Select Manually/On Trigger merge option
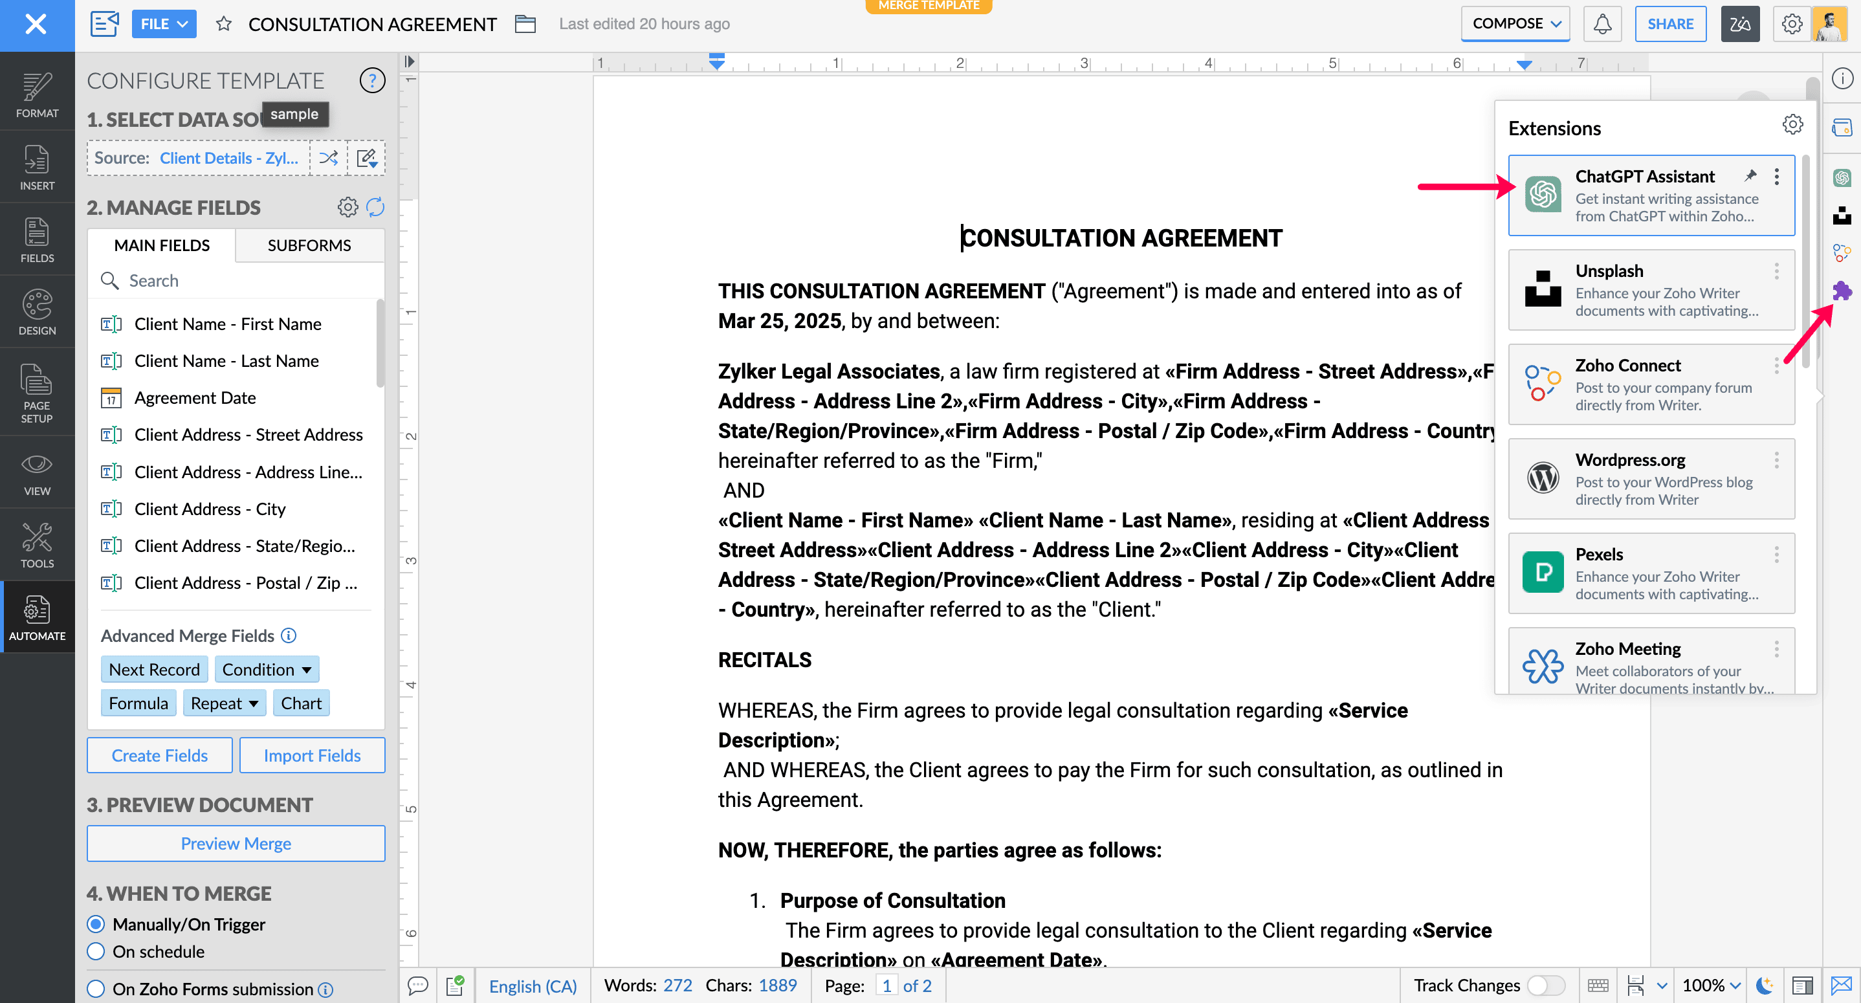This screenshot has height=1003, width=1861. (95, 924)
